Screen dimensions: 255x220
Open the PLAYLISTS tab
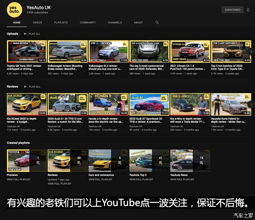point(61,23)
